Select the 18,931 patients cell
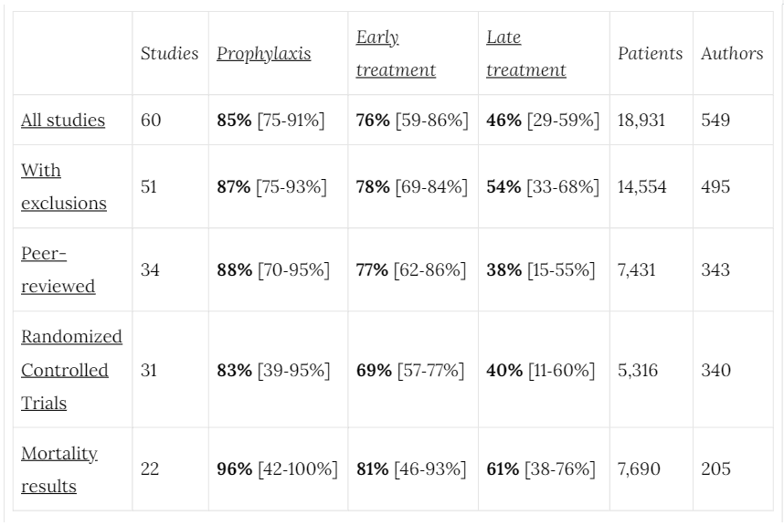The height and width of the screenshot is (526, 784). coord(641,121)
